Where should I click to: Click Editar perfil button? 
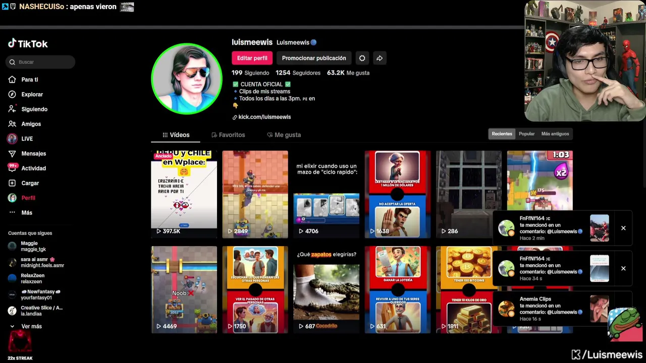pyautogui.click(x=252, y=58)
